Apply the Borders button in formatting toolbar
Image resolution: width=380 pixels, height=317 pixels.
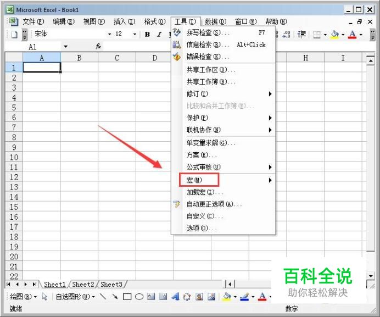coord(317,35)
